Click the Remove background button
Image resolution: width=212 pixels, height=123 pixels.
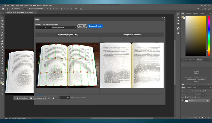(38, 98)
